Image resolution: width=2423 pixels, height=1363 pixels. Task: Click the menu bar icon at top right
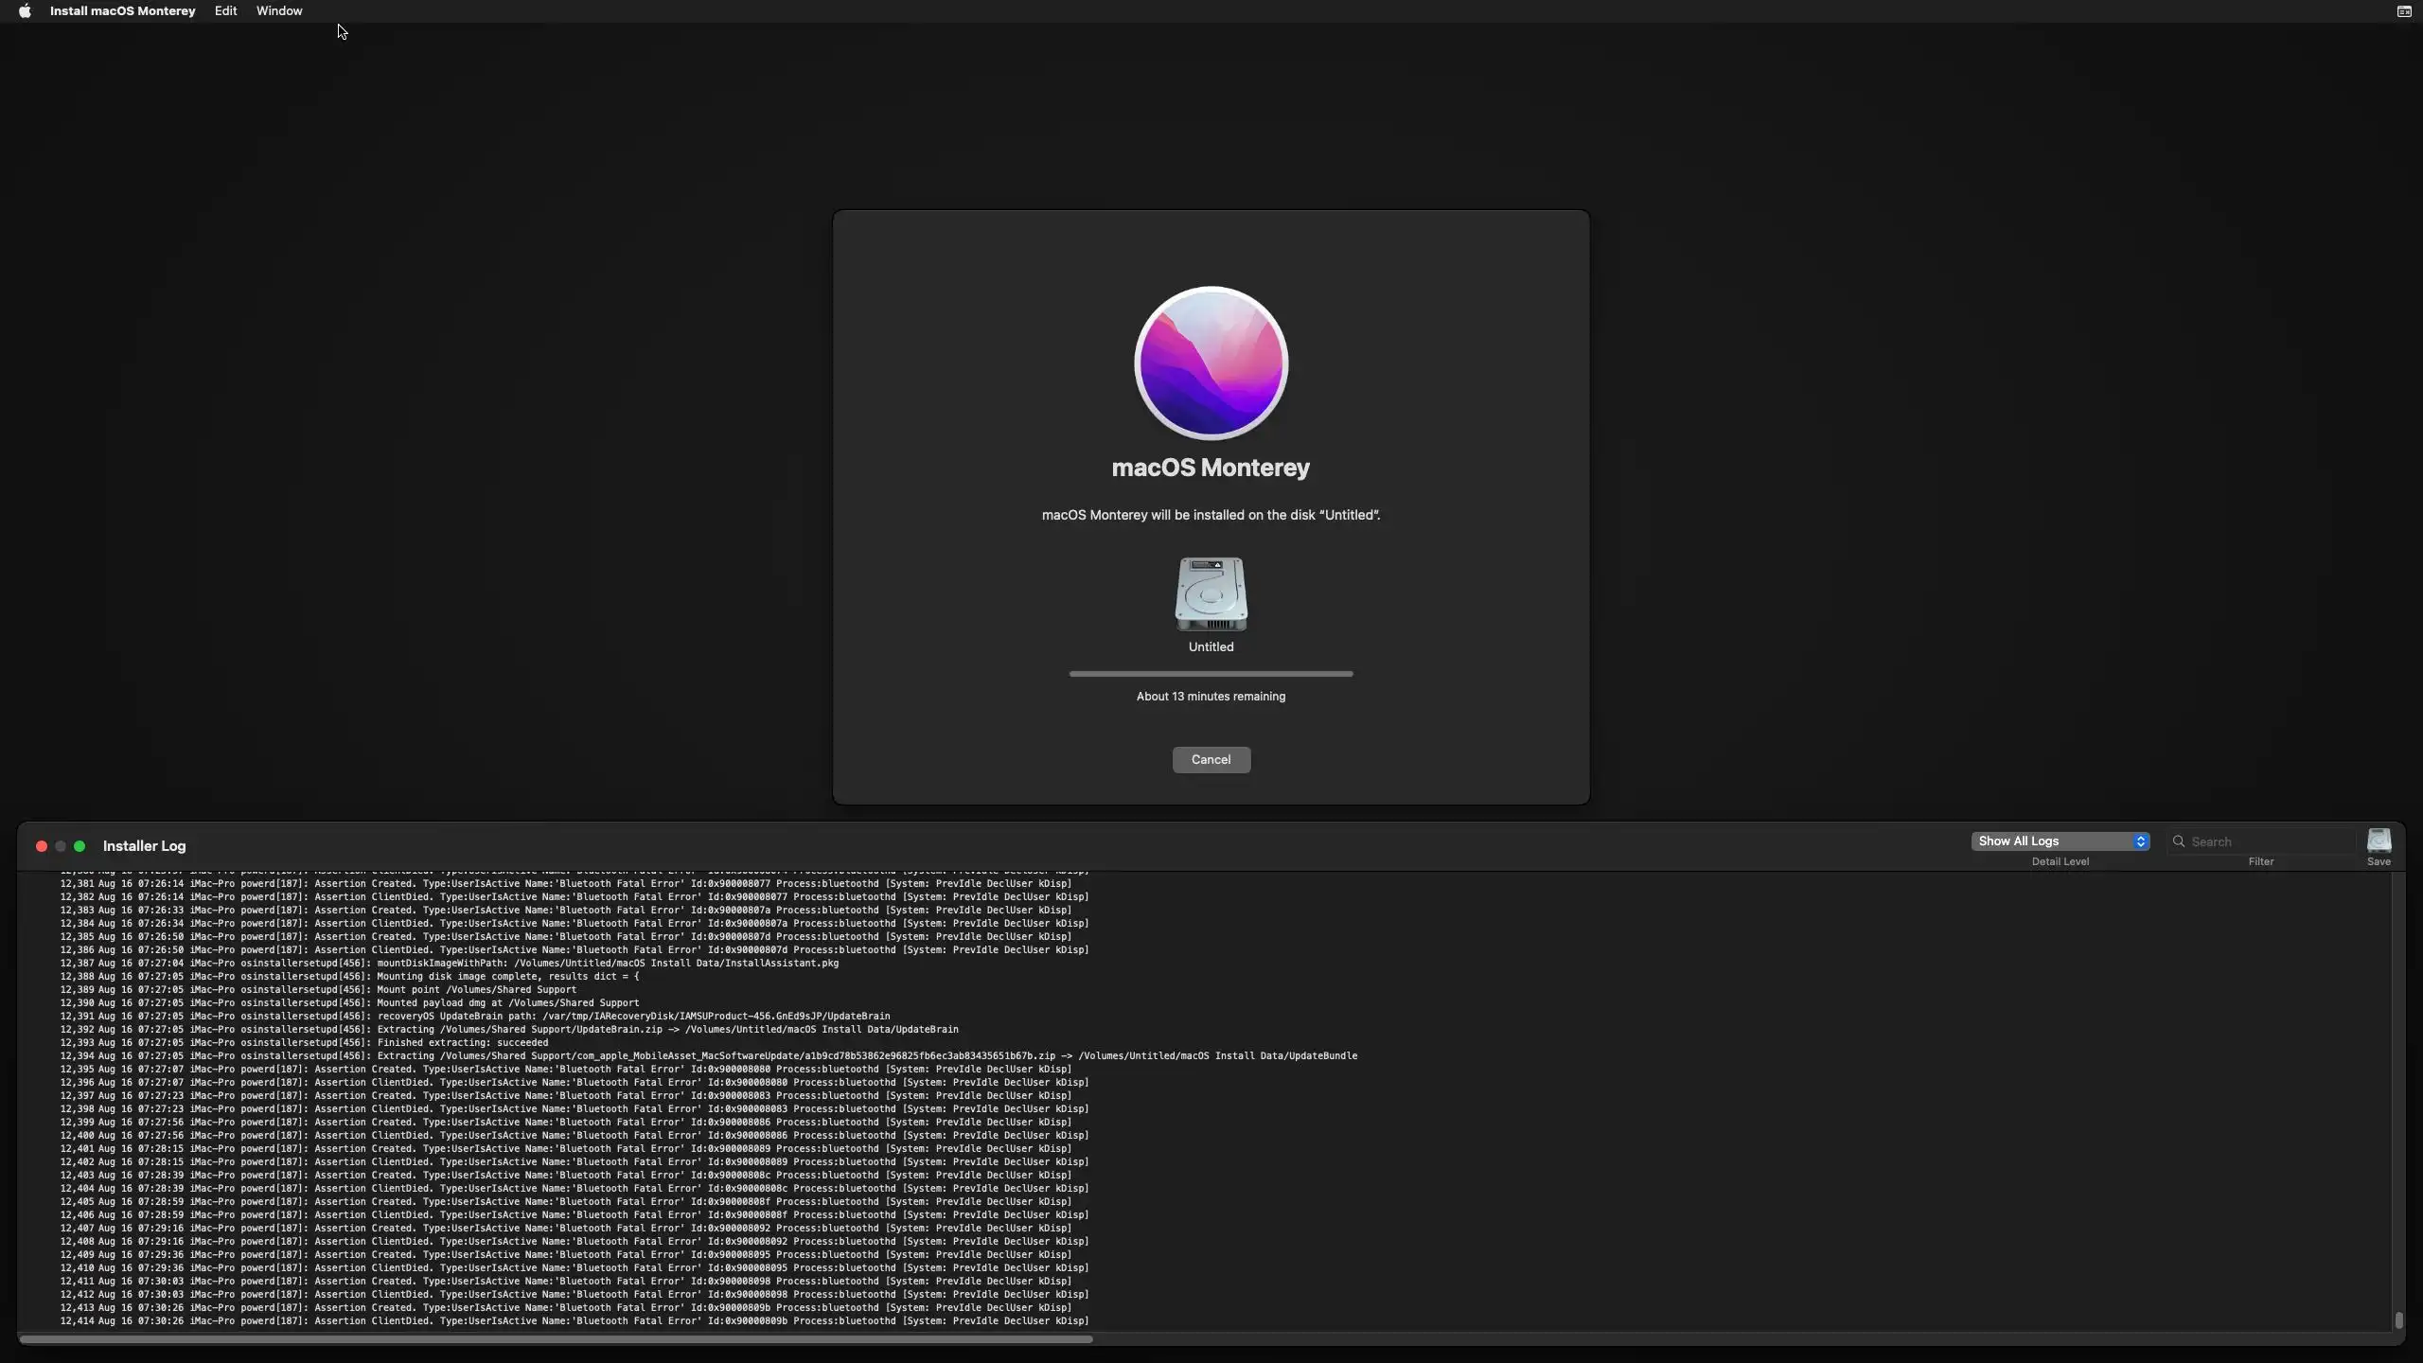[2403, 11]
